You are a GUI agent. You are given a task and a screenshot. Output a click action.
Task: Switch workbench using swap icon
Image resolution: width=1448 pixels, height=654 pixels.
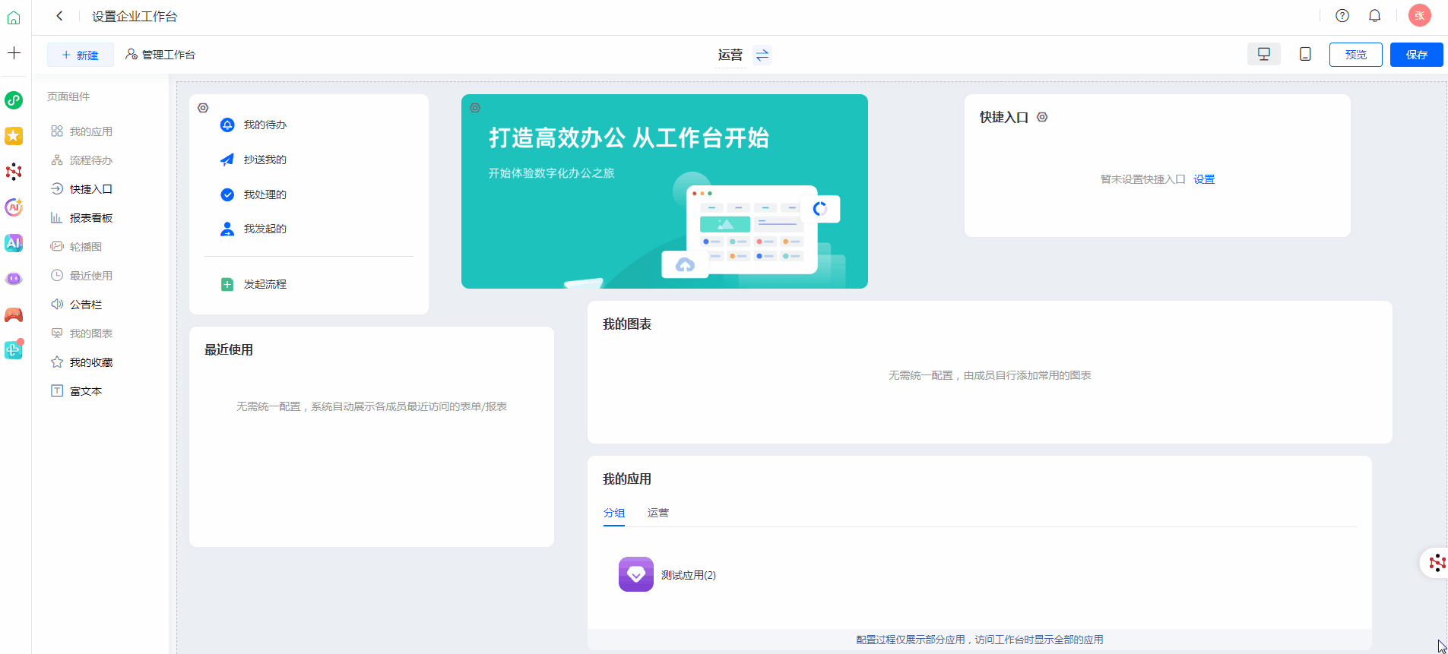tap(762, 55)
